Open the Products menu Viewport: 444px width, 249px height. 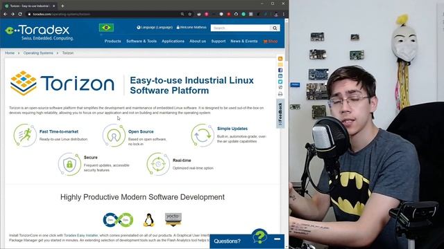(112, 41)
